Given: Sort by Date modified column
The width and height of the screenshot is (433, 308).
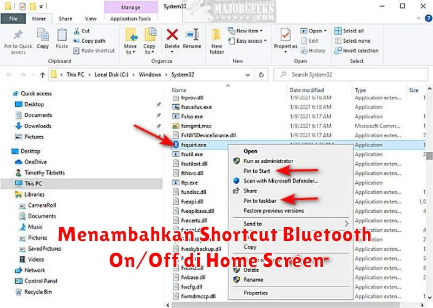Looking at the screenshot, I should (x=306, y=90).
